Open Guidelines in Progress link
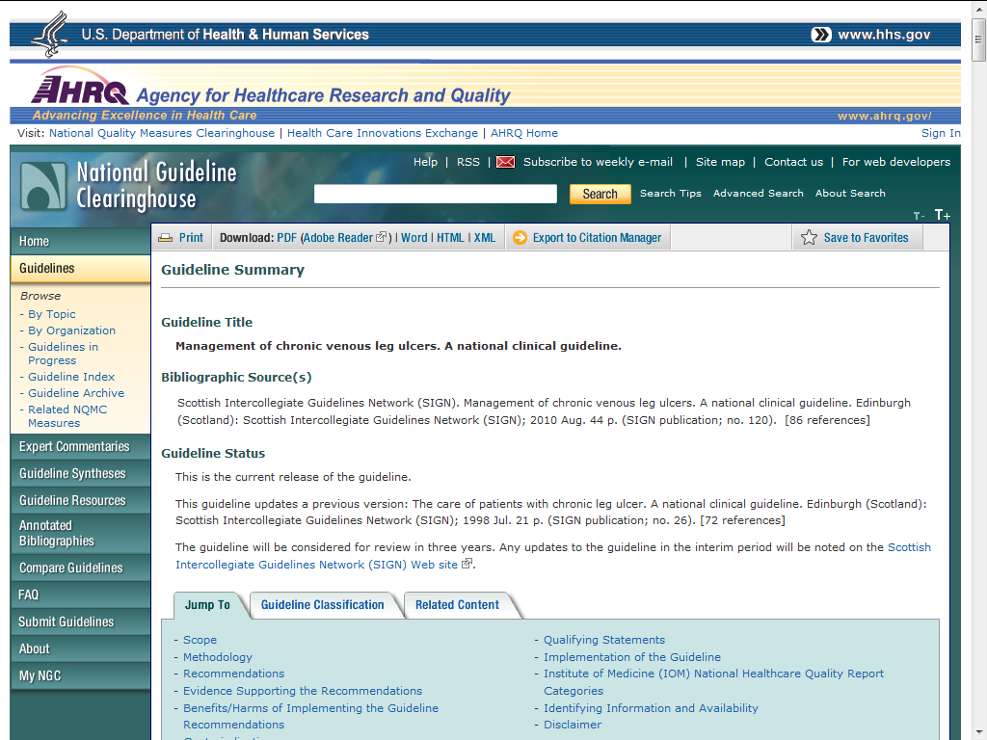 63,354
